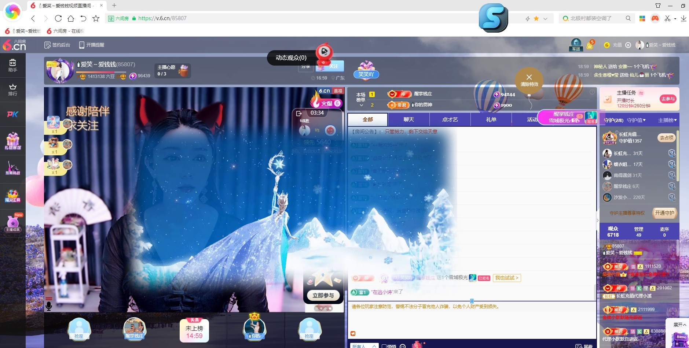
Task: Open the 热舞挑战 dance challenge icon
Action: (12, 169)
